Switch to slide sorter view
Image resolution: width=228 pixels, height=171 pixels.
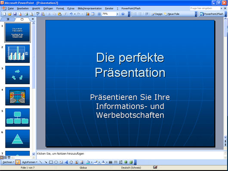tap(6, 158)
